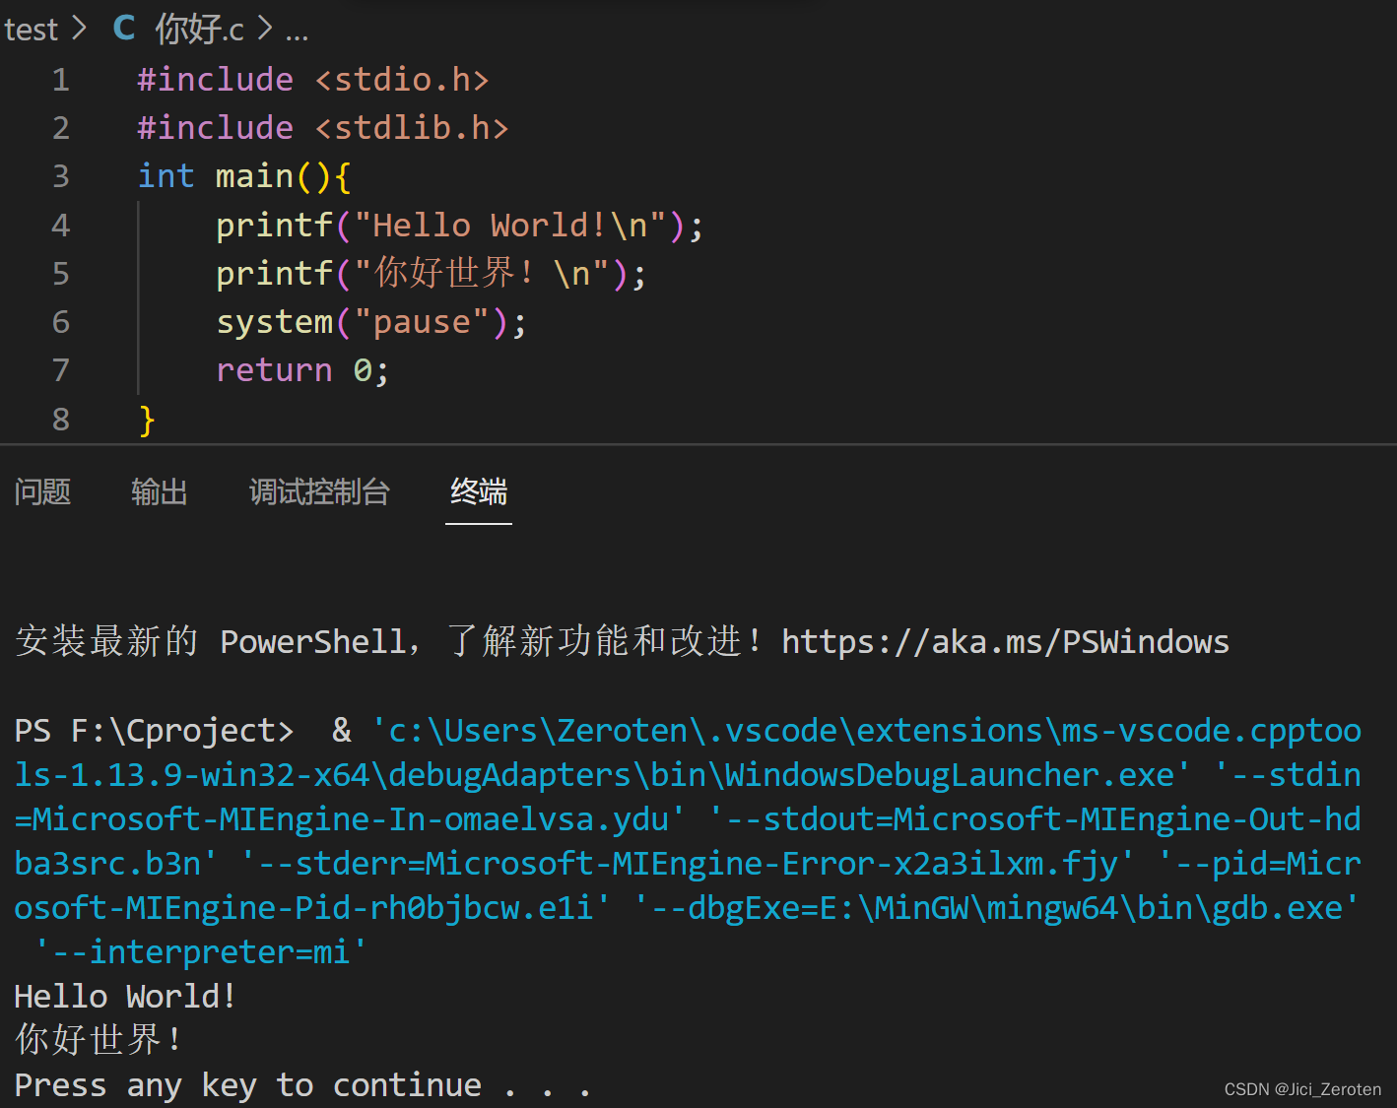This screenshot has width=1397, height=1108.
Task: Place the cursor on the printf call at line 5
Action: click(274, 273)
